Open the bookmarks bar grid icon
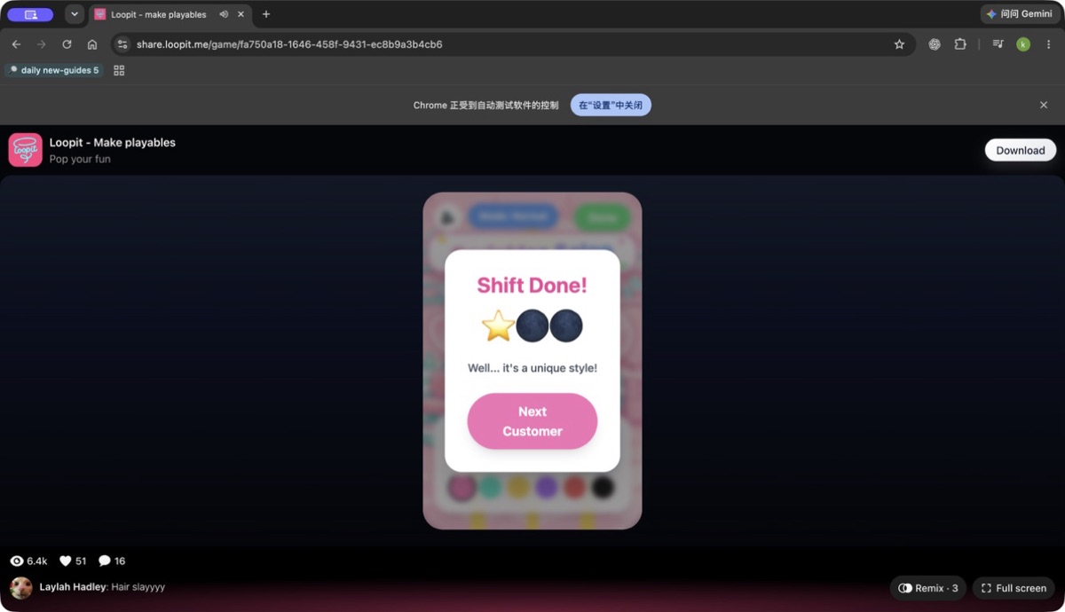The height and width of the screenshot is (612, 1065). (119, 70)
